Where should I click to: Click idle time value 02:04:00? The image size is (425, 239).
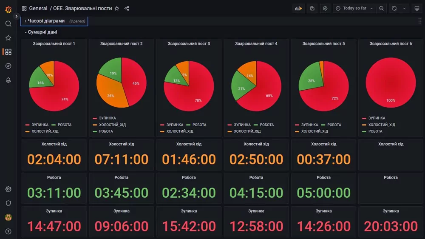54,159
